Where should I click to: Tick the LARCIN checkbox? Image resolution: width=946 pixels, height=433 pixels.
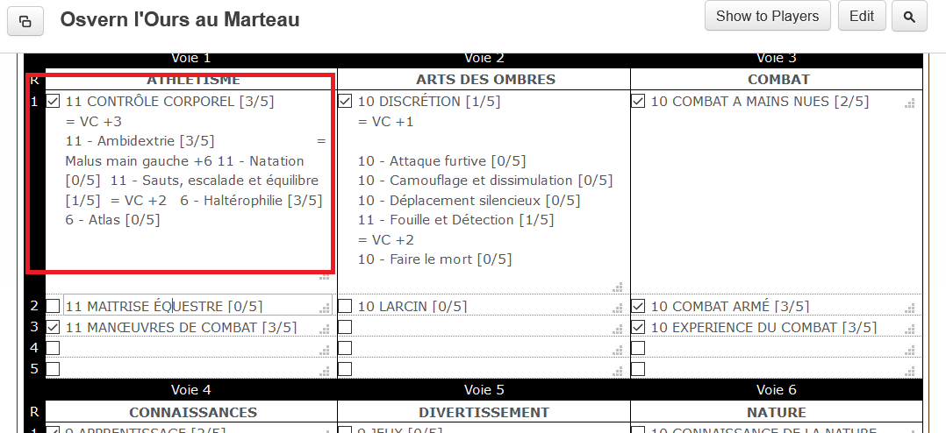[346, 306]
